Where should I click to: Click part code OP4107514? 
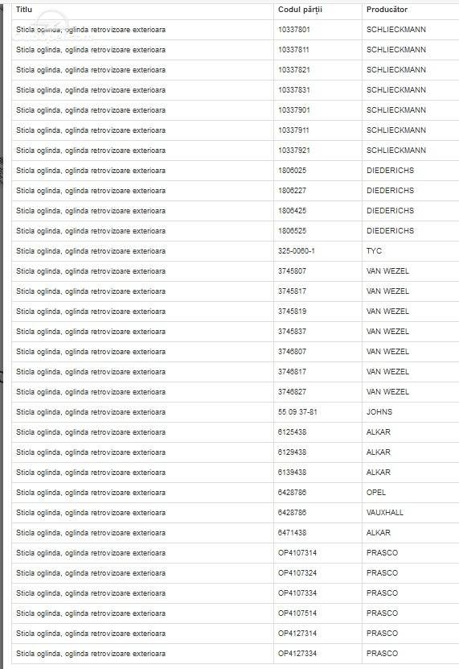[297, 613]
